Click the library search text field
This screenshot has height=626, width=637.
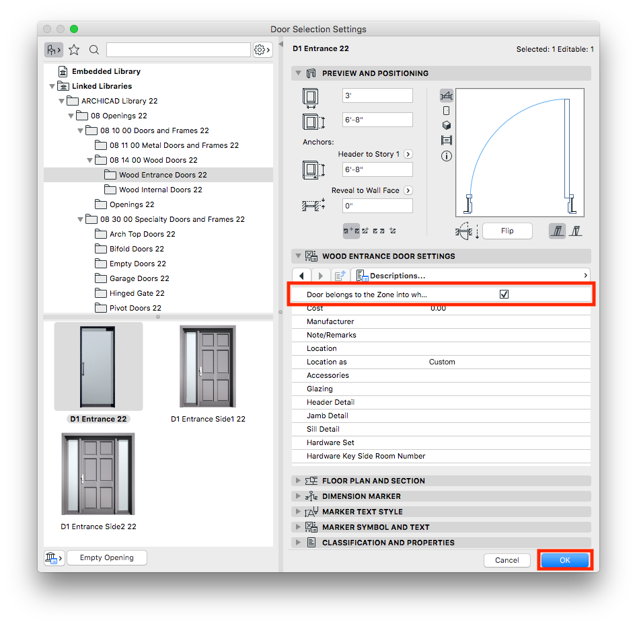point(178,50)
